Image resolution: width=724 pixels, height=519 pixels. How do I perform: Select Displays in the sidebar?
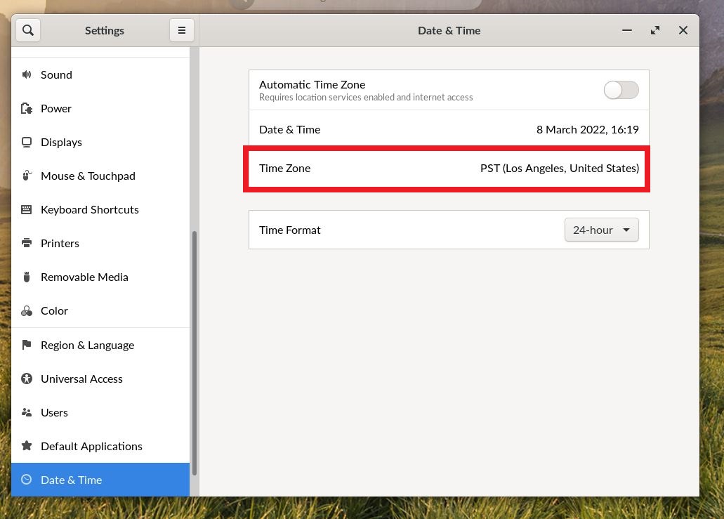click(x=100, y=143)
